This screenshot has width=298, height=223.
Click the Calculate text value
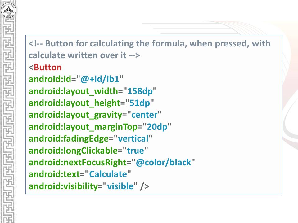click(108, 174)
